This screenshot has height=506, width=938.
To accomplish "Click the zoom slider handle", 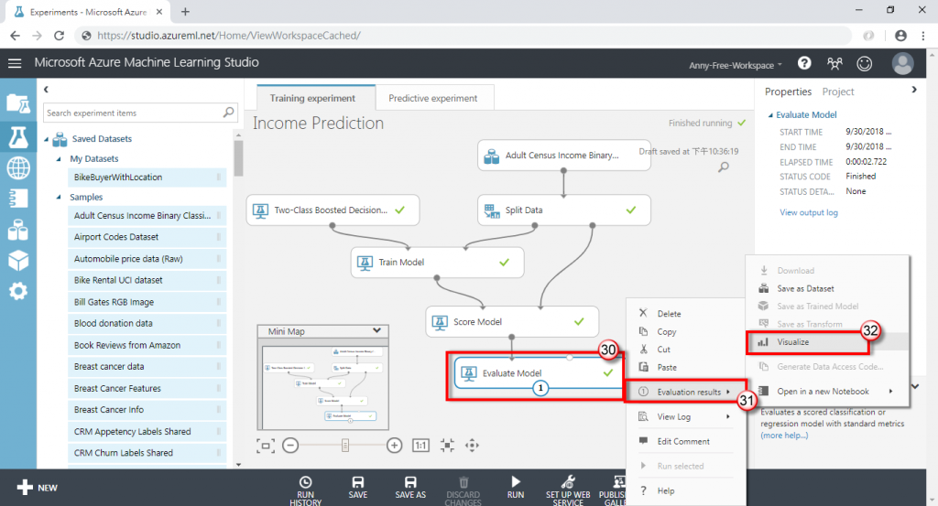I will pyautogui.click(x=345, y=445).
